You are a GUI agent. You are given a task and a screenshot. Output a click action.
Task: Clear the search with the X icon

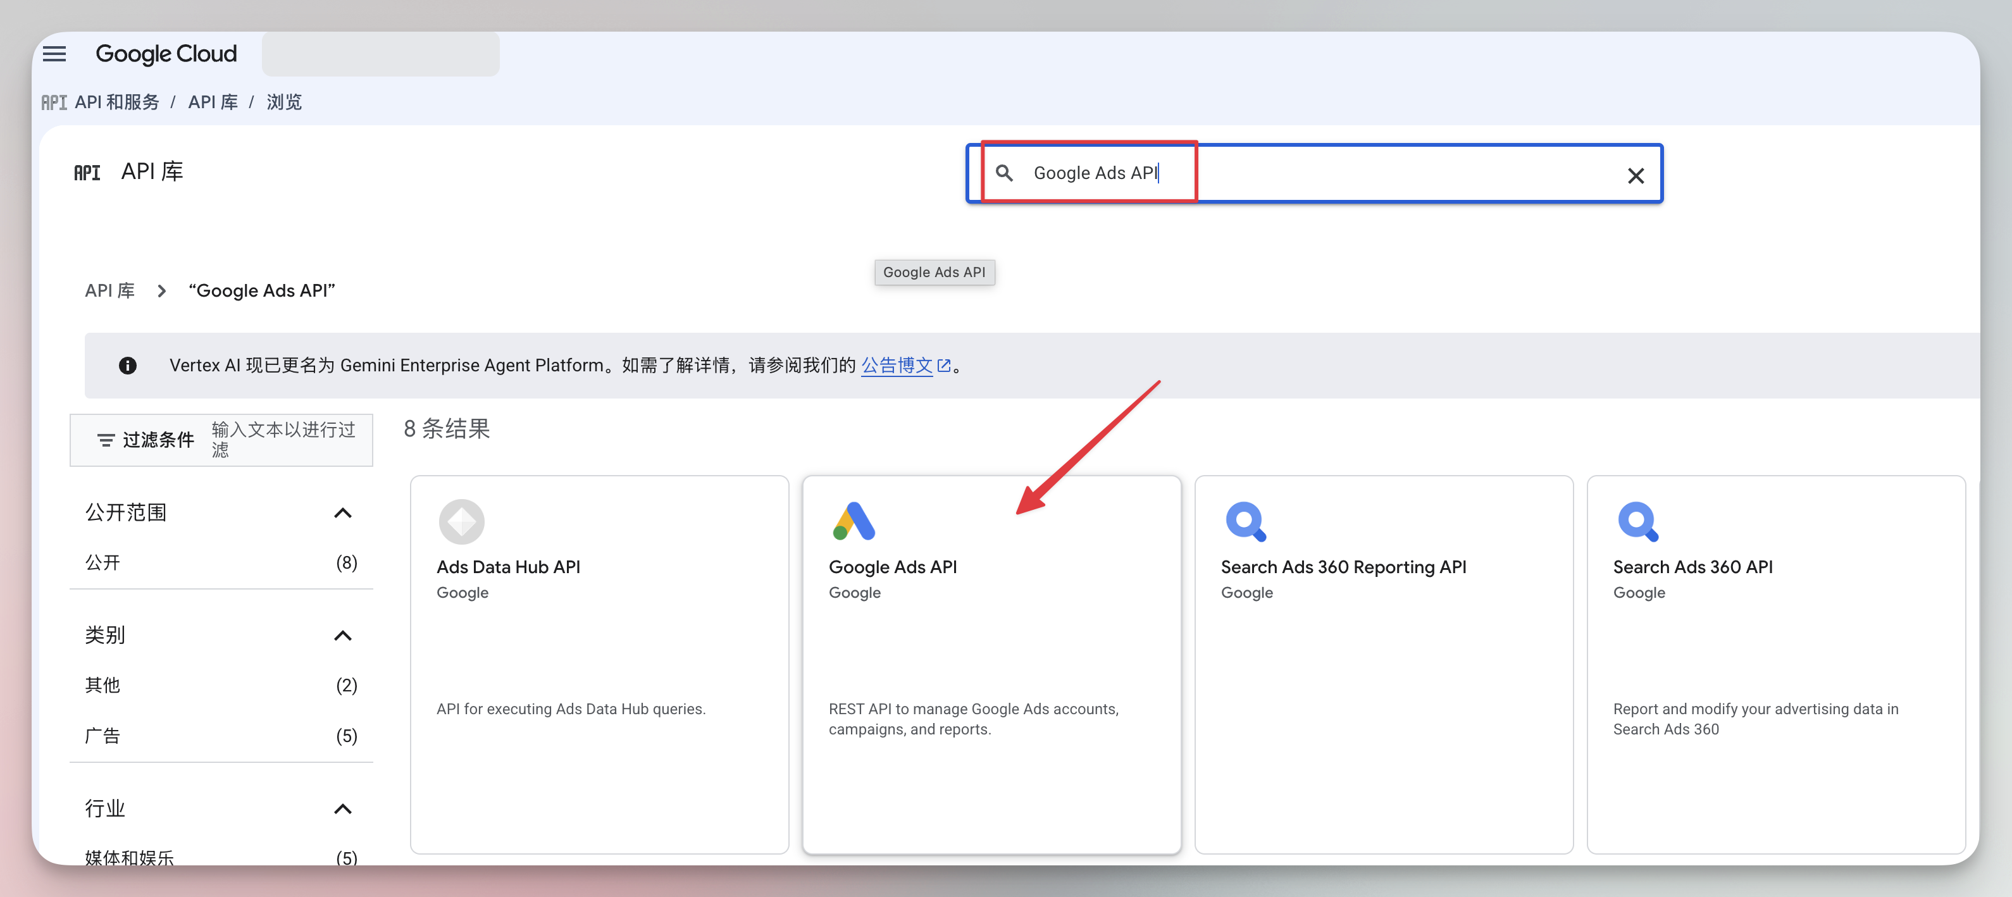[x=1636, y=176]
